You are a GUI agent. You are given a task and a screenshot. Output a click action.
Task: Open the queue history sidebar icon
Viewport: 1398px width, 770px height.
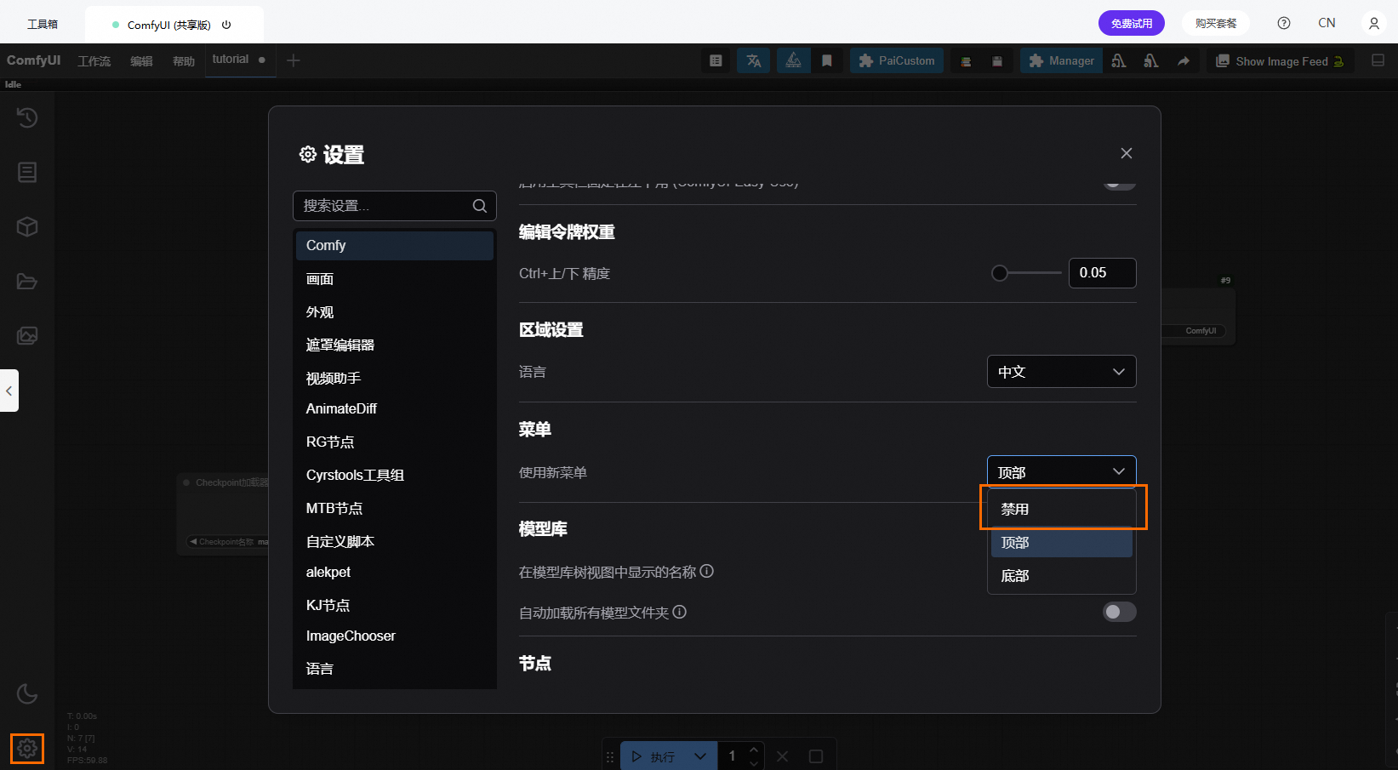(x=27, y=117)
